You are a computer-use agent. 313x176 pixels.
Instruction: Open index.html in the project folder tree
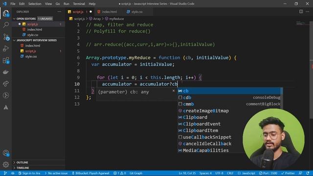[38, 45]
